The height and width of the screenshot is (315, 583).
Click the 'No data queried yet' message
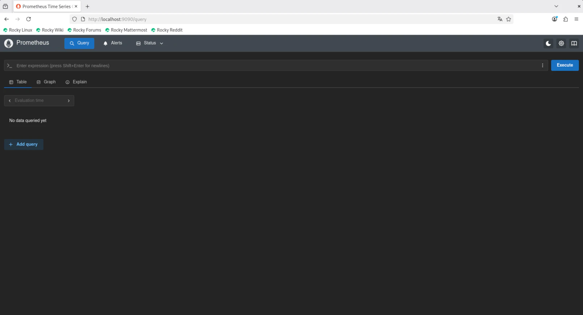(28, 121)
